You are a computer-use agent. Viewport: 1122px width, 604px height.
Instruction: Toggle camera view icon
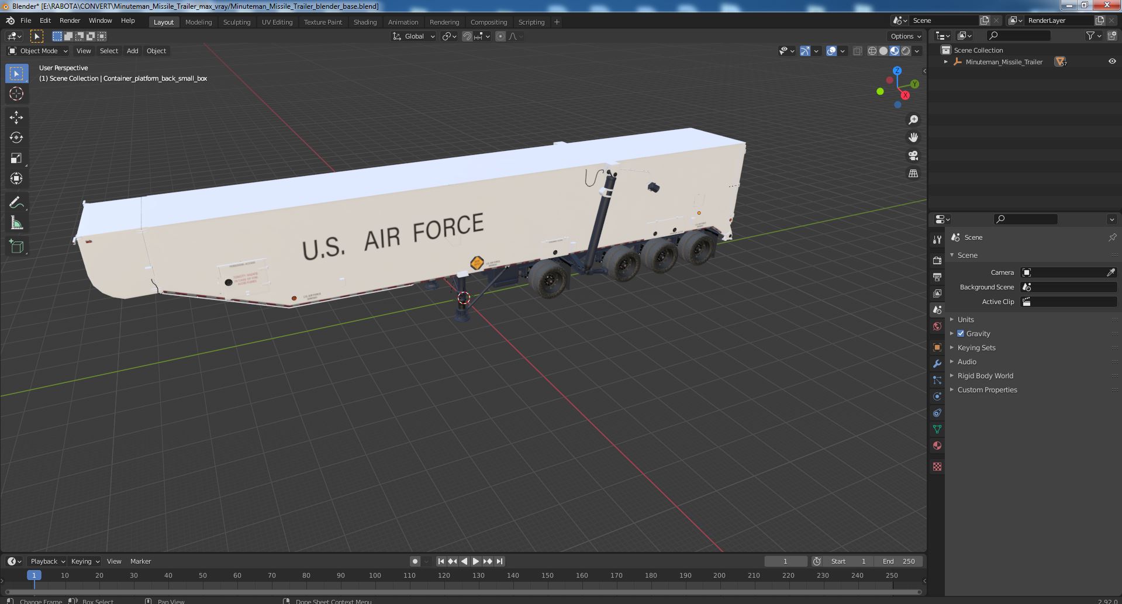913,156
